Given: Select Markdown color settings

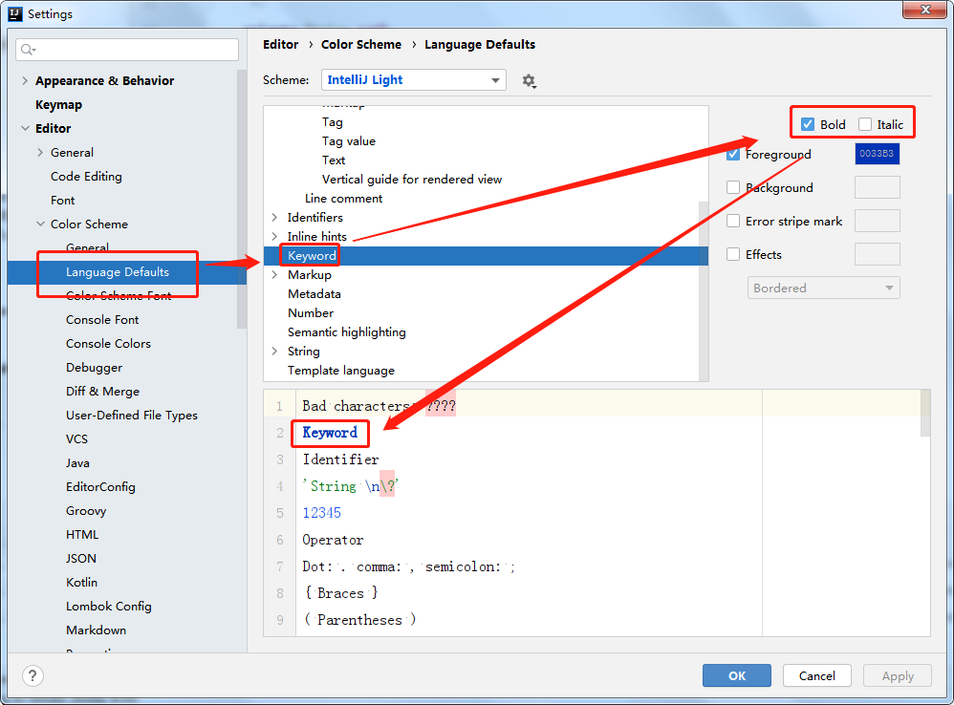Looking at the screenshot, I should click(97, 630).
